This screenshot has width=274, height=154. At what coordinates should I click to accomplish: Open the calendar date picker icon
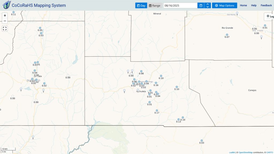point(201,5)
